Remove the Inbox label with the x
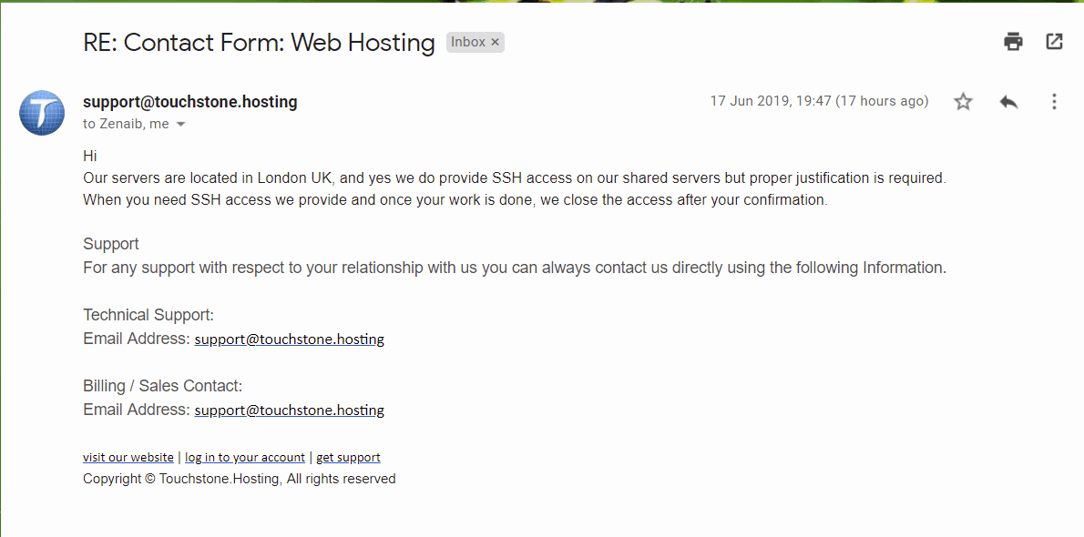 point(495,42)
